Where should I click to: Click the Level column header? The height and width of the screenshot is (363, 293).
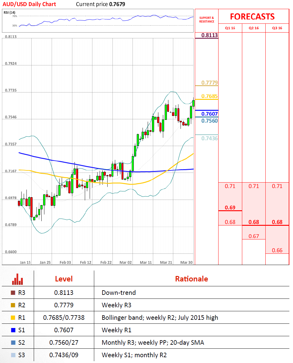point(64,279)
